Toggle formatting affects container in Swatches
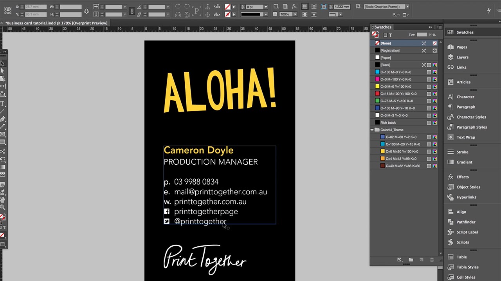501x281 pixels. (x=385, y=35)
